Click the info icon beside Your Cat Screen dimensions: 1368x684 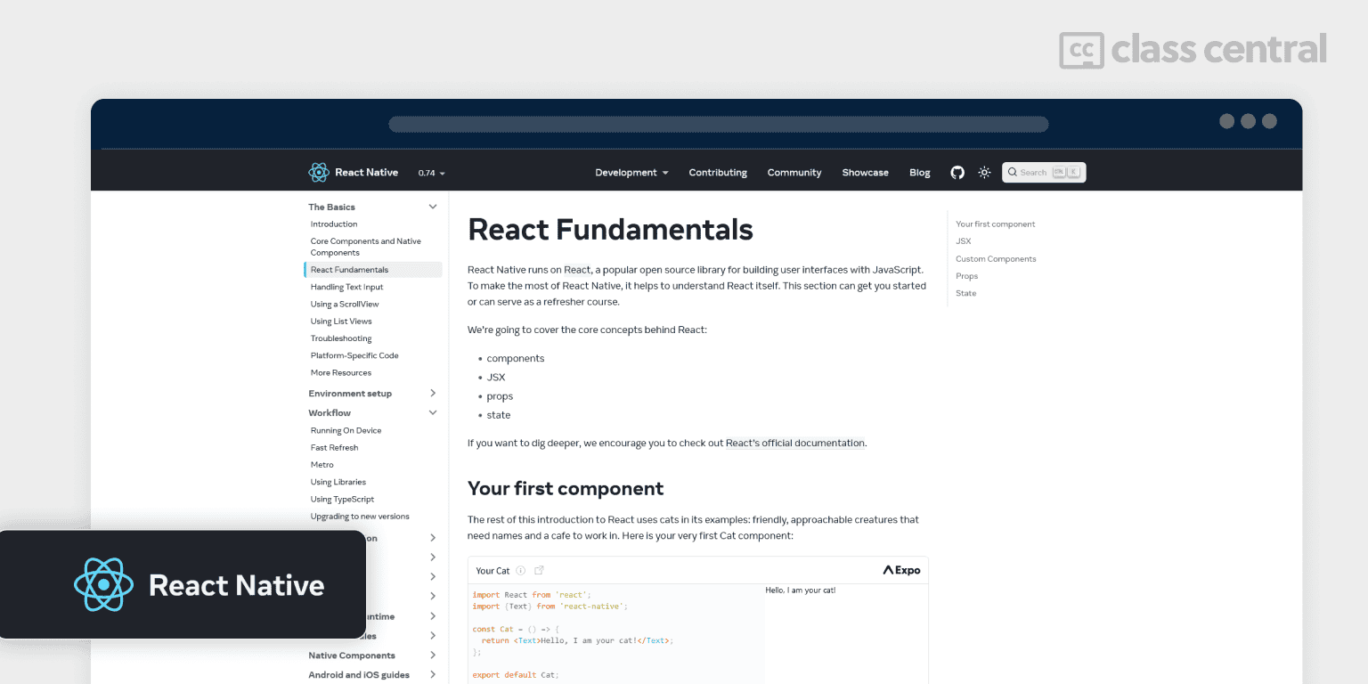click(x=521, y=571)
